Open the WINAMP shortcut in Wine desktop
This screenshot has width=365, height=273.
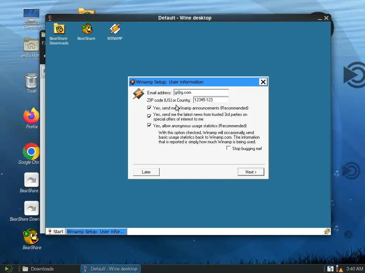pyautogui.click(x=115, y=32)
